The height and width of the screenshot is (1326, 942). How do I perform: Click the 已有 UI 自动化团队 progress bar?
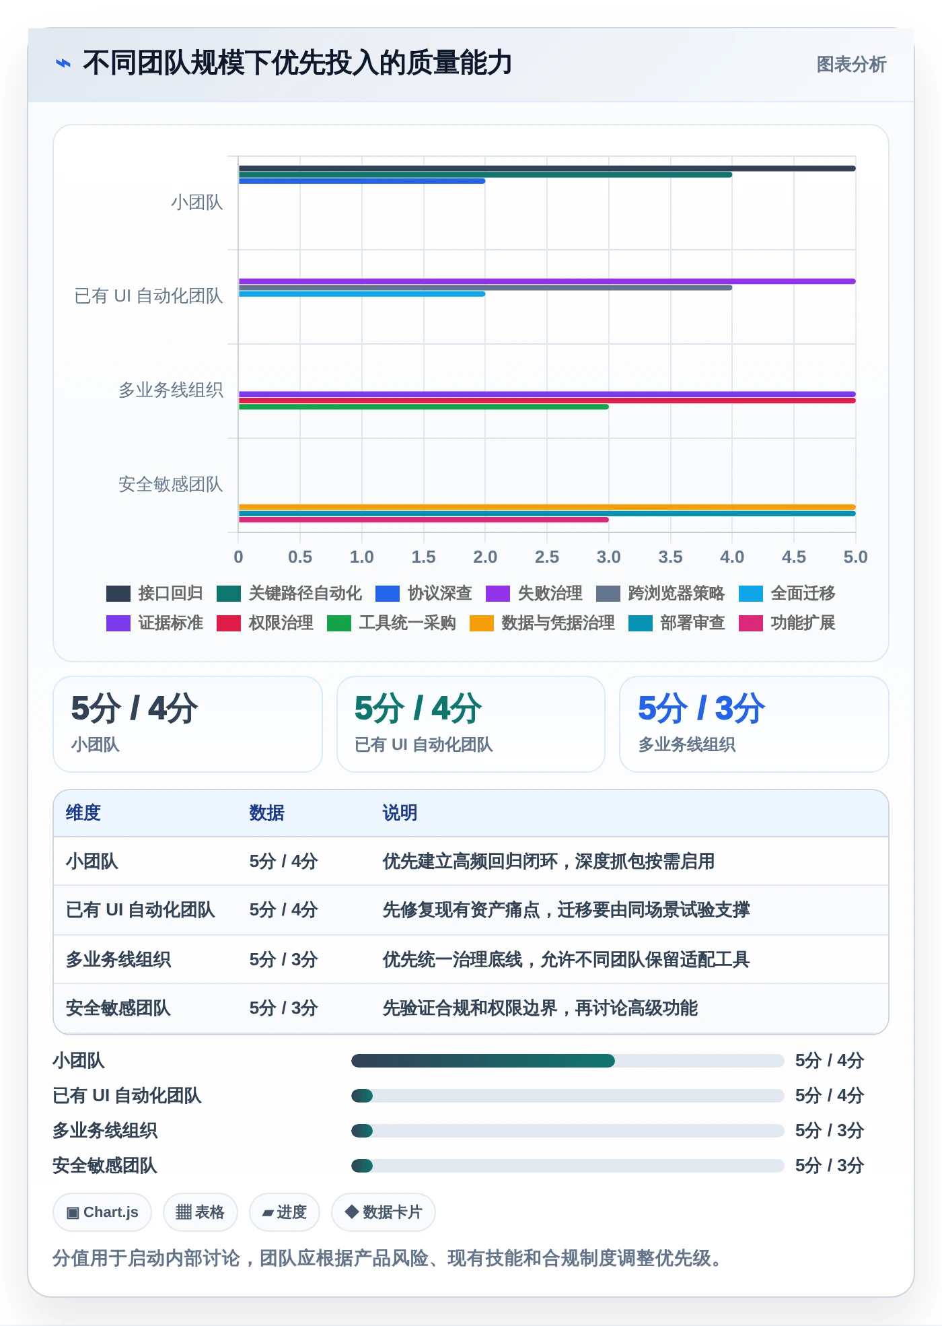[x=568, y=1096]
